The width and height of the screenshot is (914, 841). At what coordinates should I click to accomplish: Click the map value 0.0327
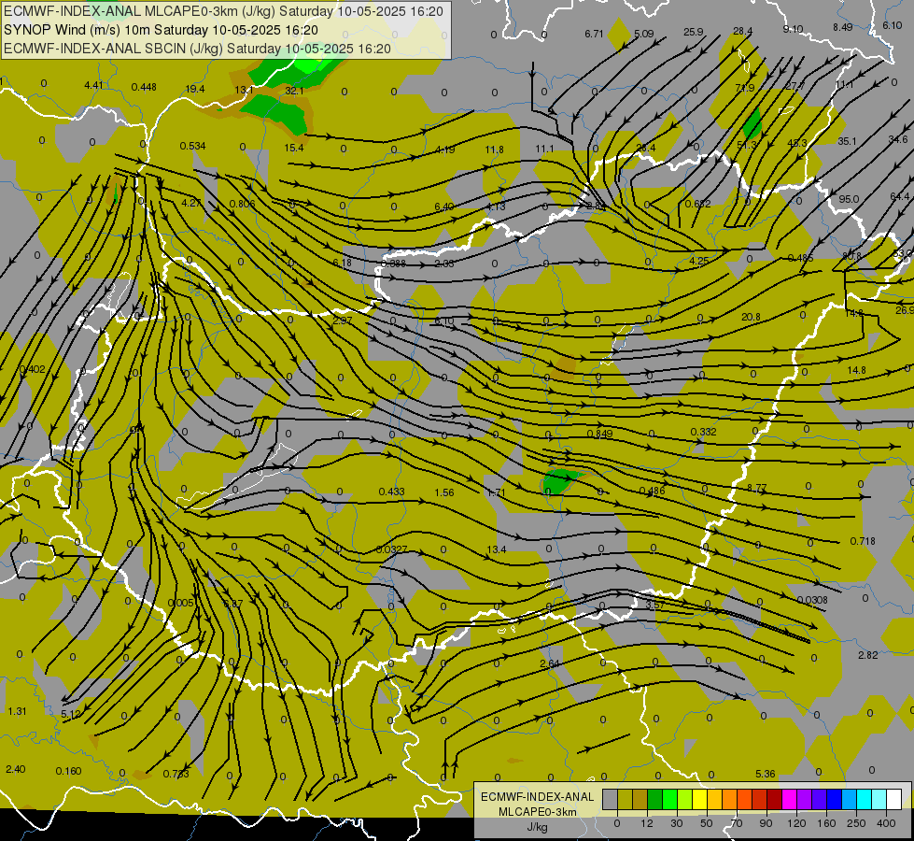[392, 549]
